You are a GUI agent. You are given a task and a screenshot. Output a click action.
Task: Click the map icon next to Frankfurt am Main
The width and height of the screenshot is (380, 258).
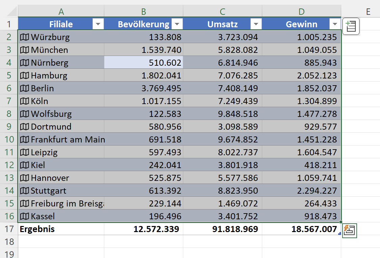pos(25,139)
